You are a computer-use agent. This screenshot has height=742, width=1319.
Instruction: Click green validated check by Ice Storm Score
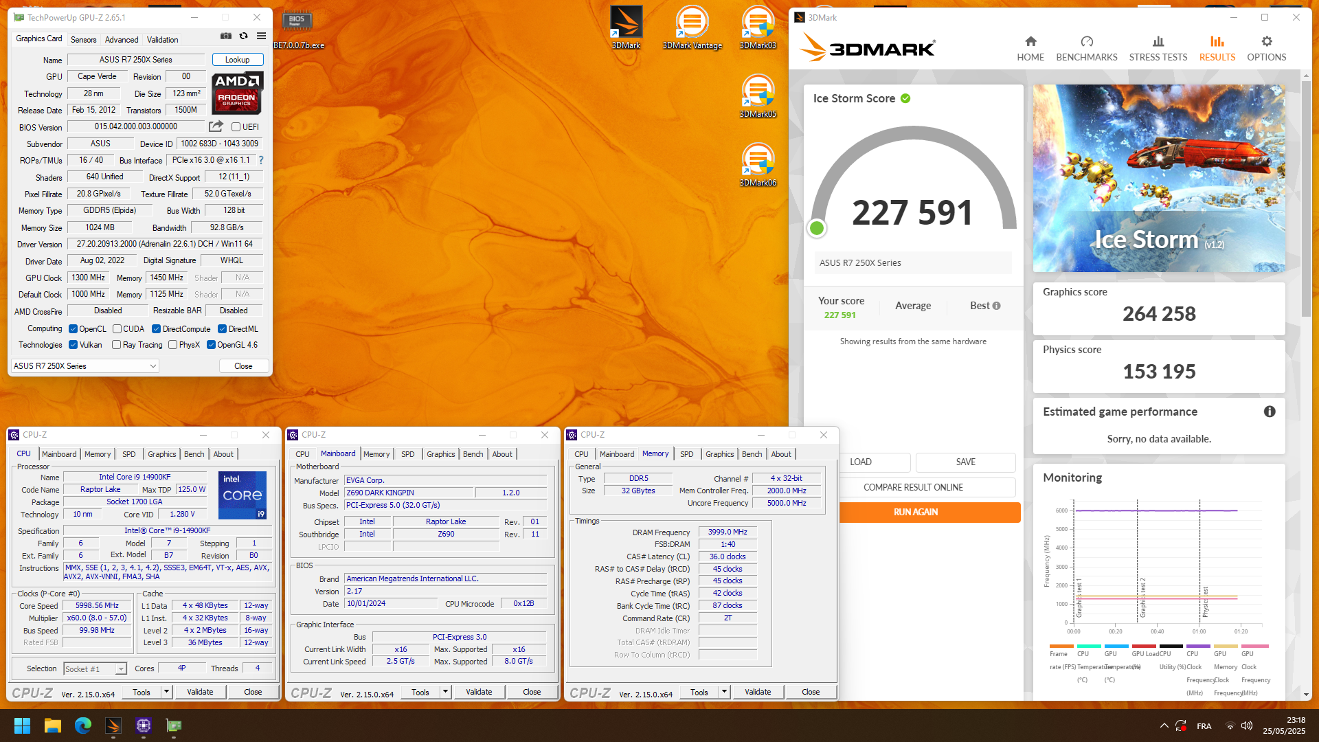[905, 98]
